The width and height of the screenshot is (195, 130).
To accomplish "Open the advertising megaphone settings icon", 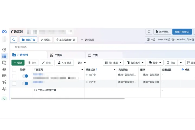I will [x=4, y=82].
